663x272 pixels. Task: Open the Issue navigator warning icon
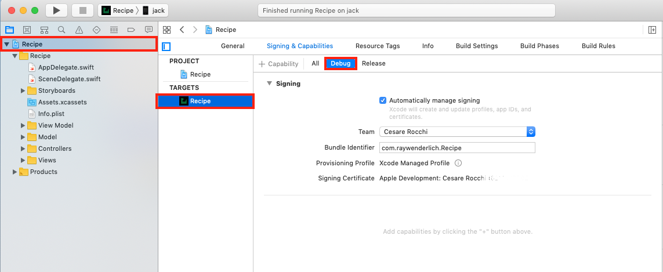point(79,30)
